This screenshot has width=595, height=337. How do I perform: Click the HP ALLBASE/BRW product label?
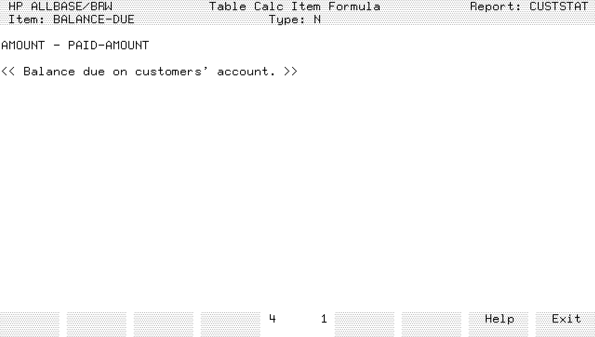click(x=60, y=7)
